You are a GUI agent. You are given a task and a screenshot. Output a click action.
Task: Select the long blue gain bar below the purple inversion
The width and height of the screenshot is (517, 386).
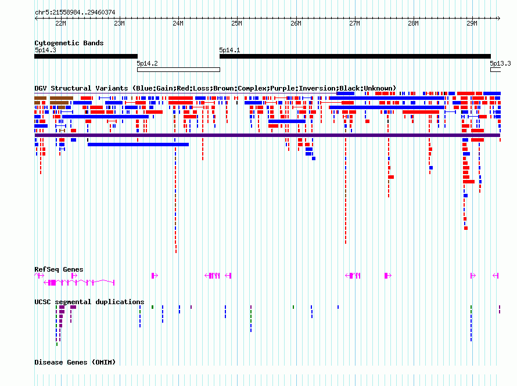138,145
